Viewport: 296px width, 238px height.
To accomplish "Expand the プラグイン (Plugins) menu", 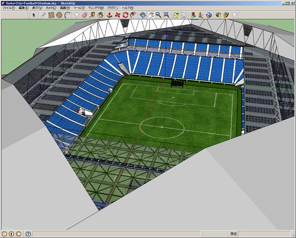I will pyautogui.click(x=113, y=8).
